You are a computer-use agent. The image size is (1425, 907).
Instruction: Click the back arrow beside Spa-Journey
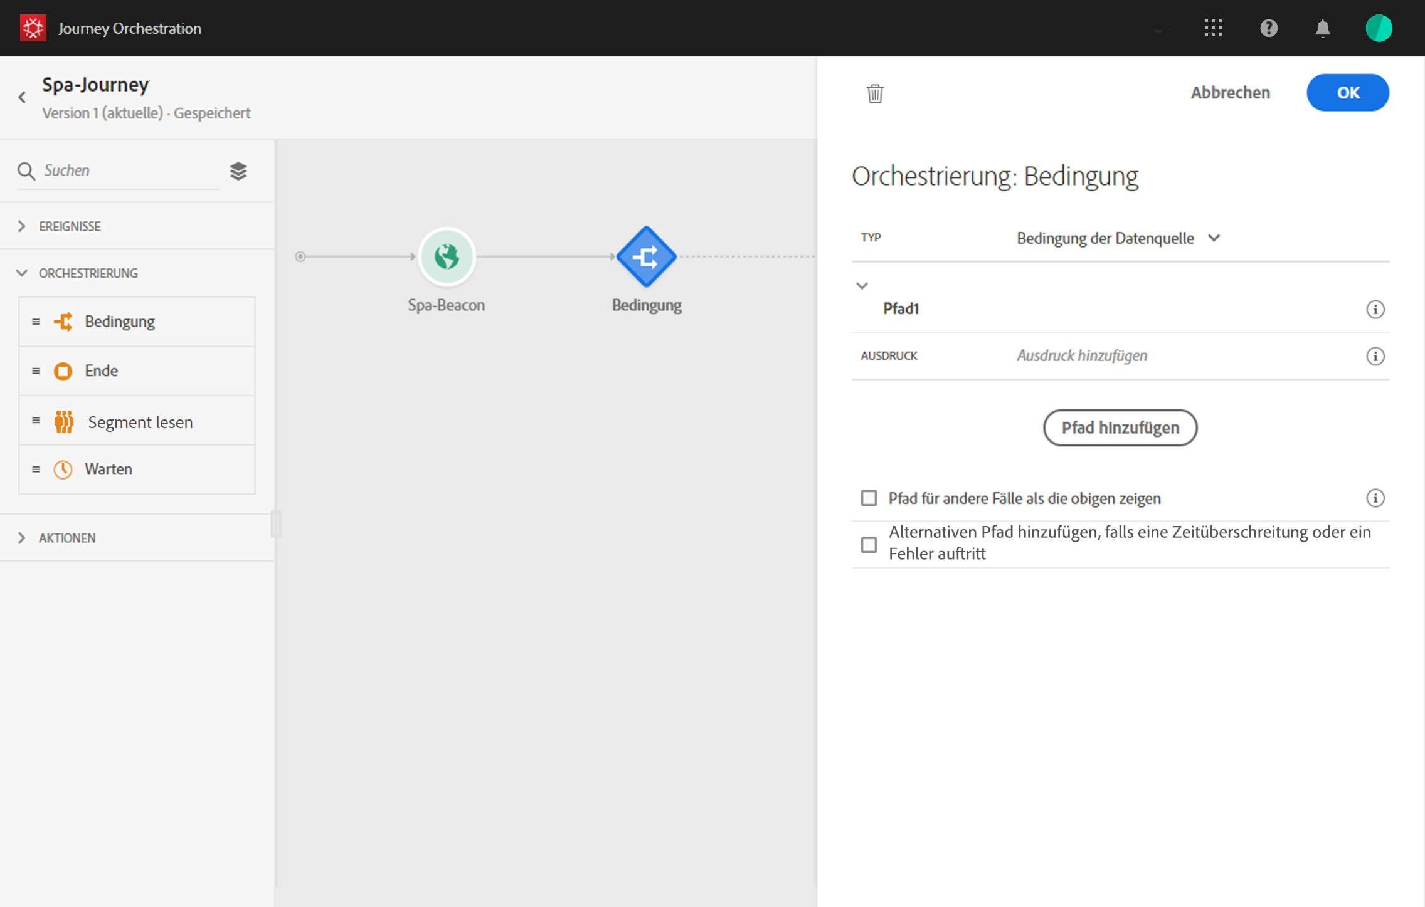tap(23, 97)
